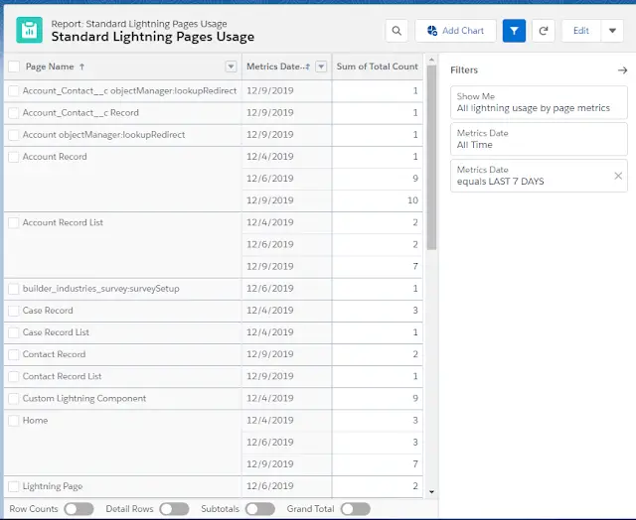Check the Custom Lightning Component row checkbox
Screen dimensions: 636x520
pos(13,399)
